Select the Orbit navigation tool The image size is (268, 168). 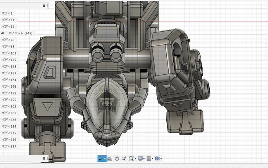pos(100,159)
